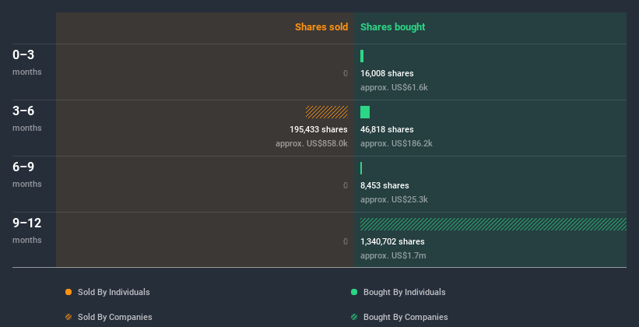Click the approx. US$25.3k value
The width and height of the screenshot is (639, 327).
(x=394, y=199)
